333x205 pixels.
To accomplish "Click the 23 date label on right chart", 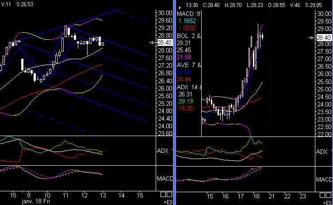I will [x=302, y=196].
